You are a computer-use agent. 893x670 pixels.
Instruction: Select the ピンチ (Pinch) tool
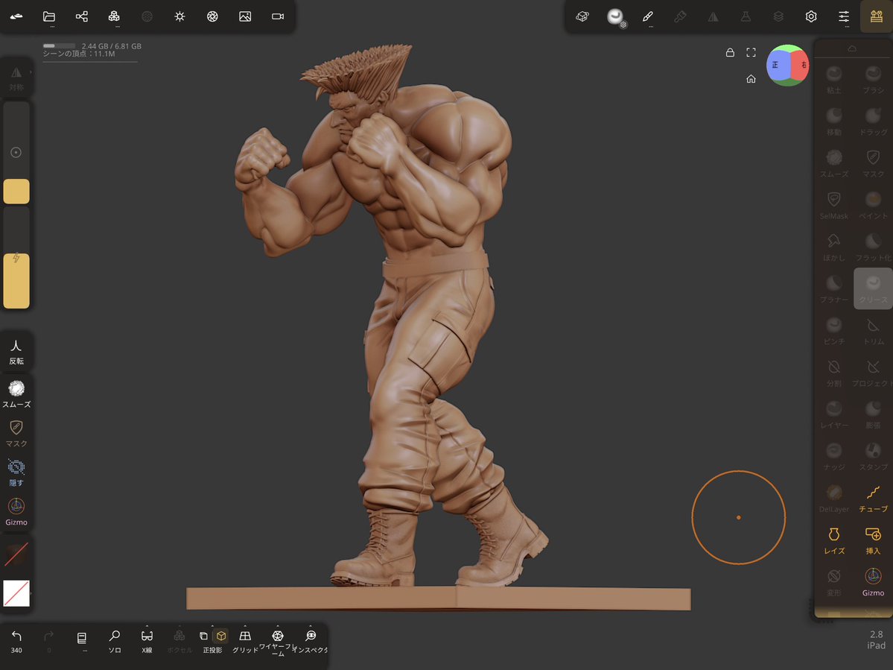[x=833, y=330]
